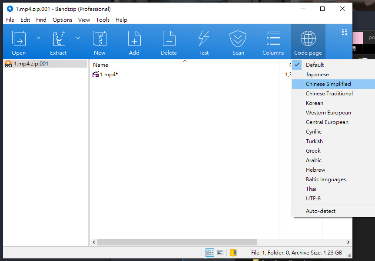Switch to details list view in status bar
The image size is (375, 261).
coord(210,252)
